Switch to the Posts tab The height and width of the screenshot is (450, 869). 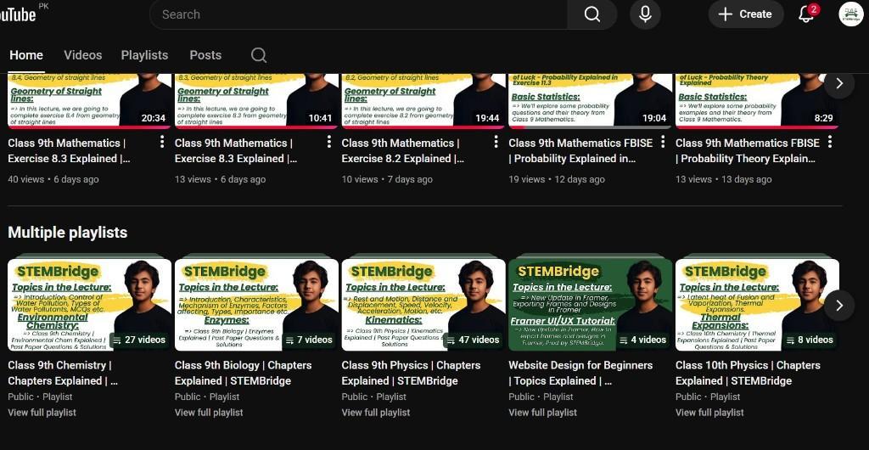[x=205, y=55]
